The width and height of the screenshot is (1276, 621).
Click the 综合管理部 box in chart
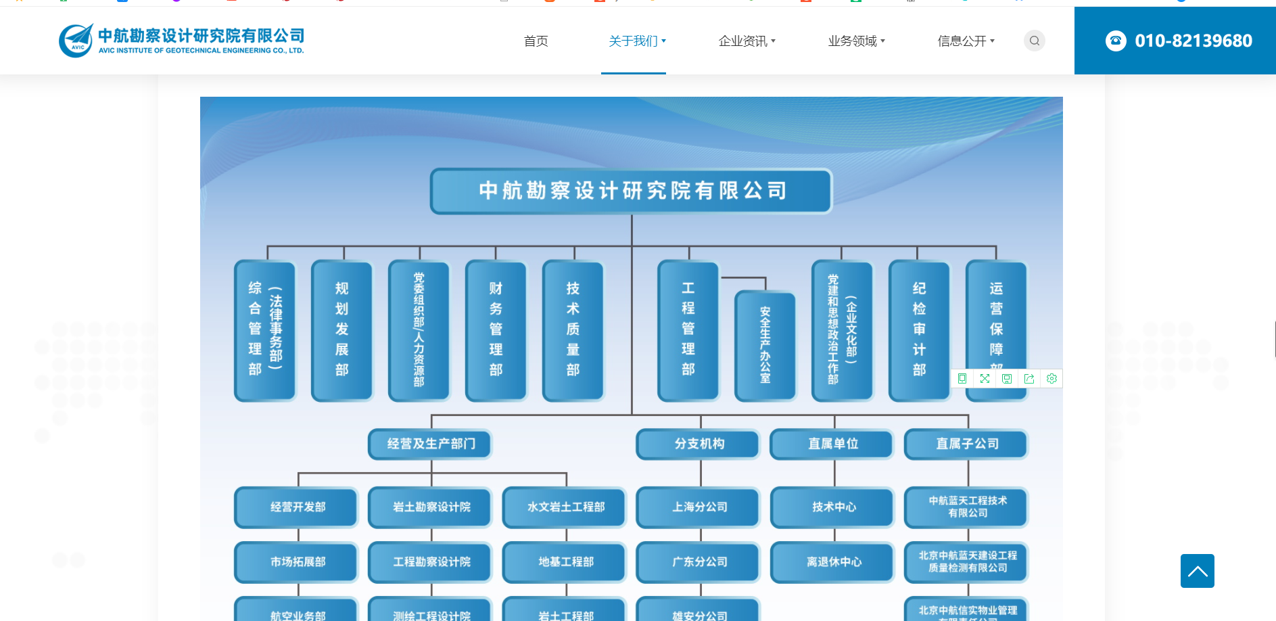pos(265,331)
